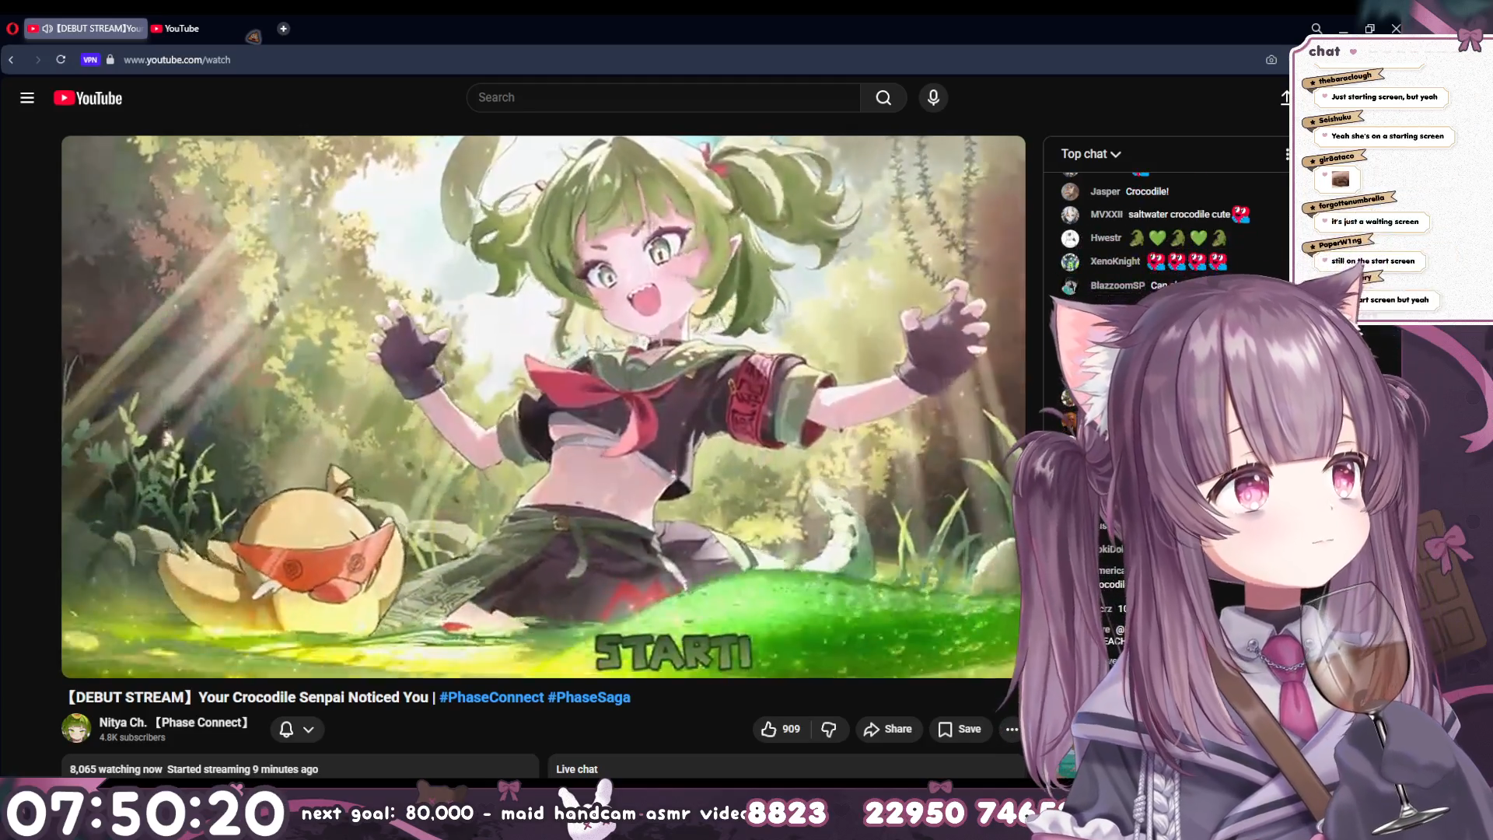The image size is (1493, 840).
Task: Go back using browser back arrow
Action: [12, 60]
